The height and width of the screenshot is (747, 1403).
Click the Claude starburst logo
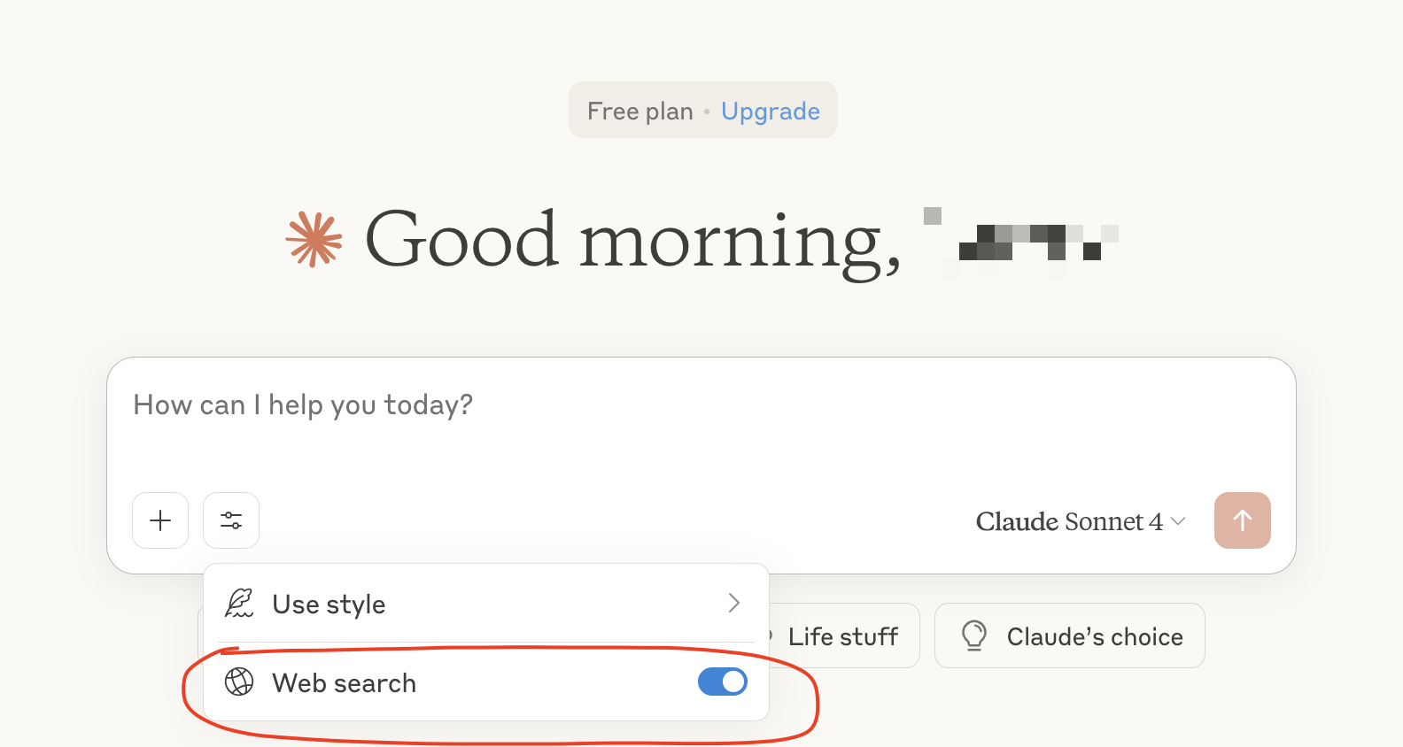(314, 239)
